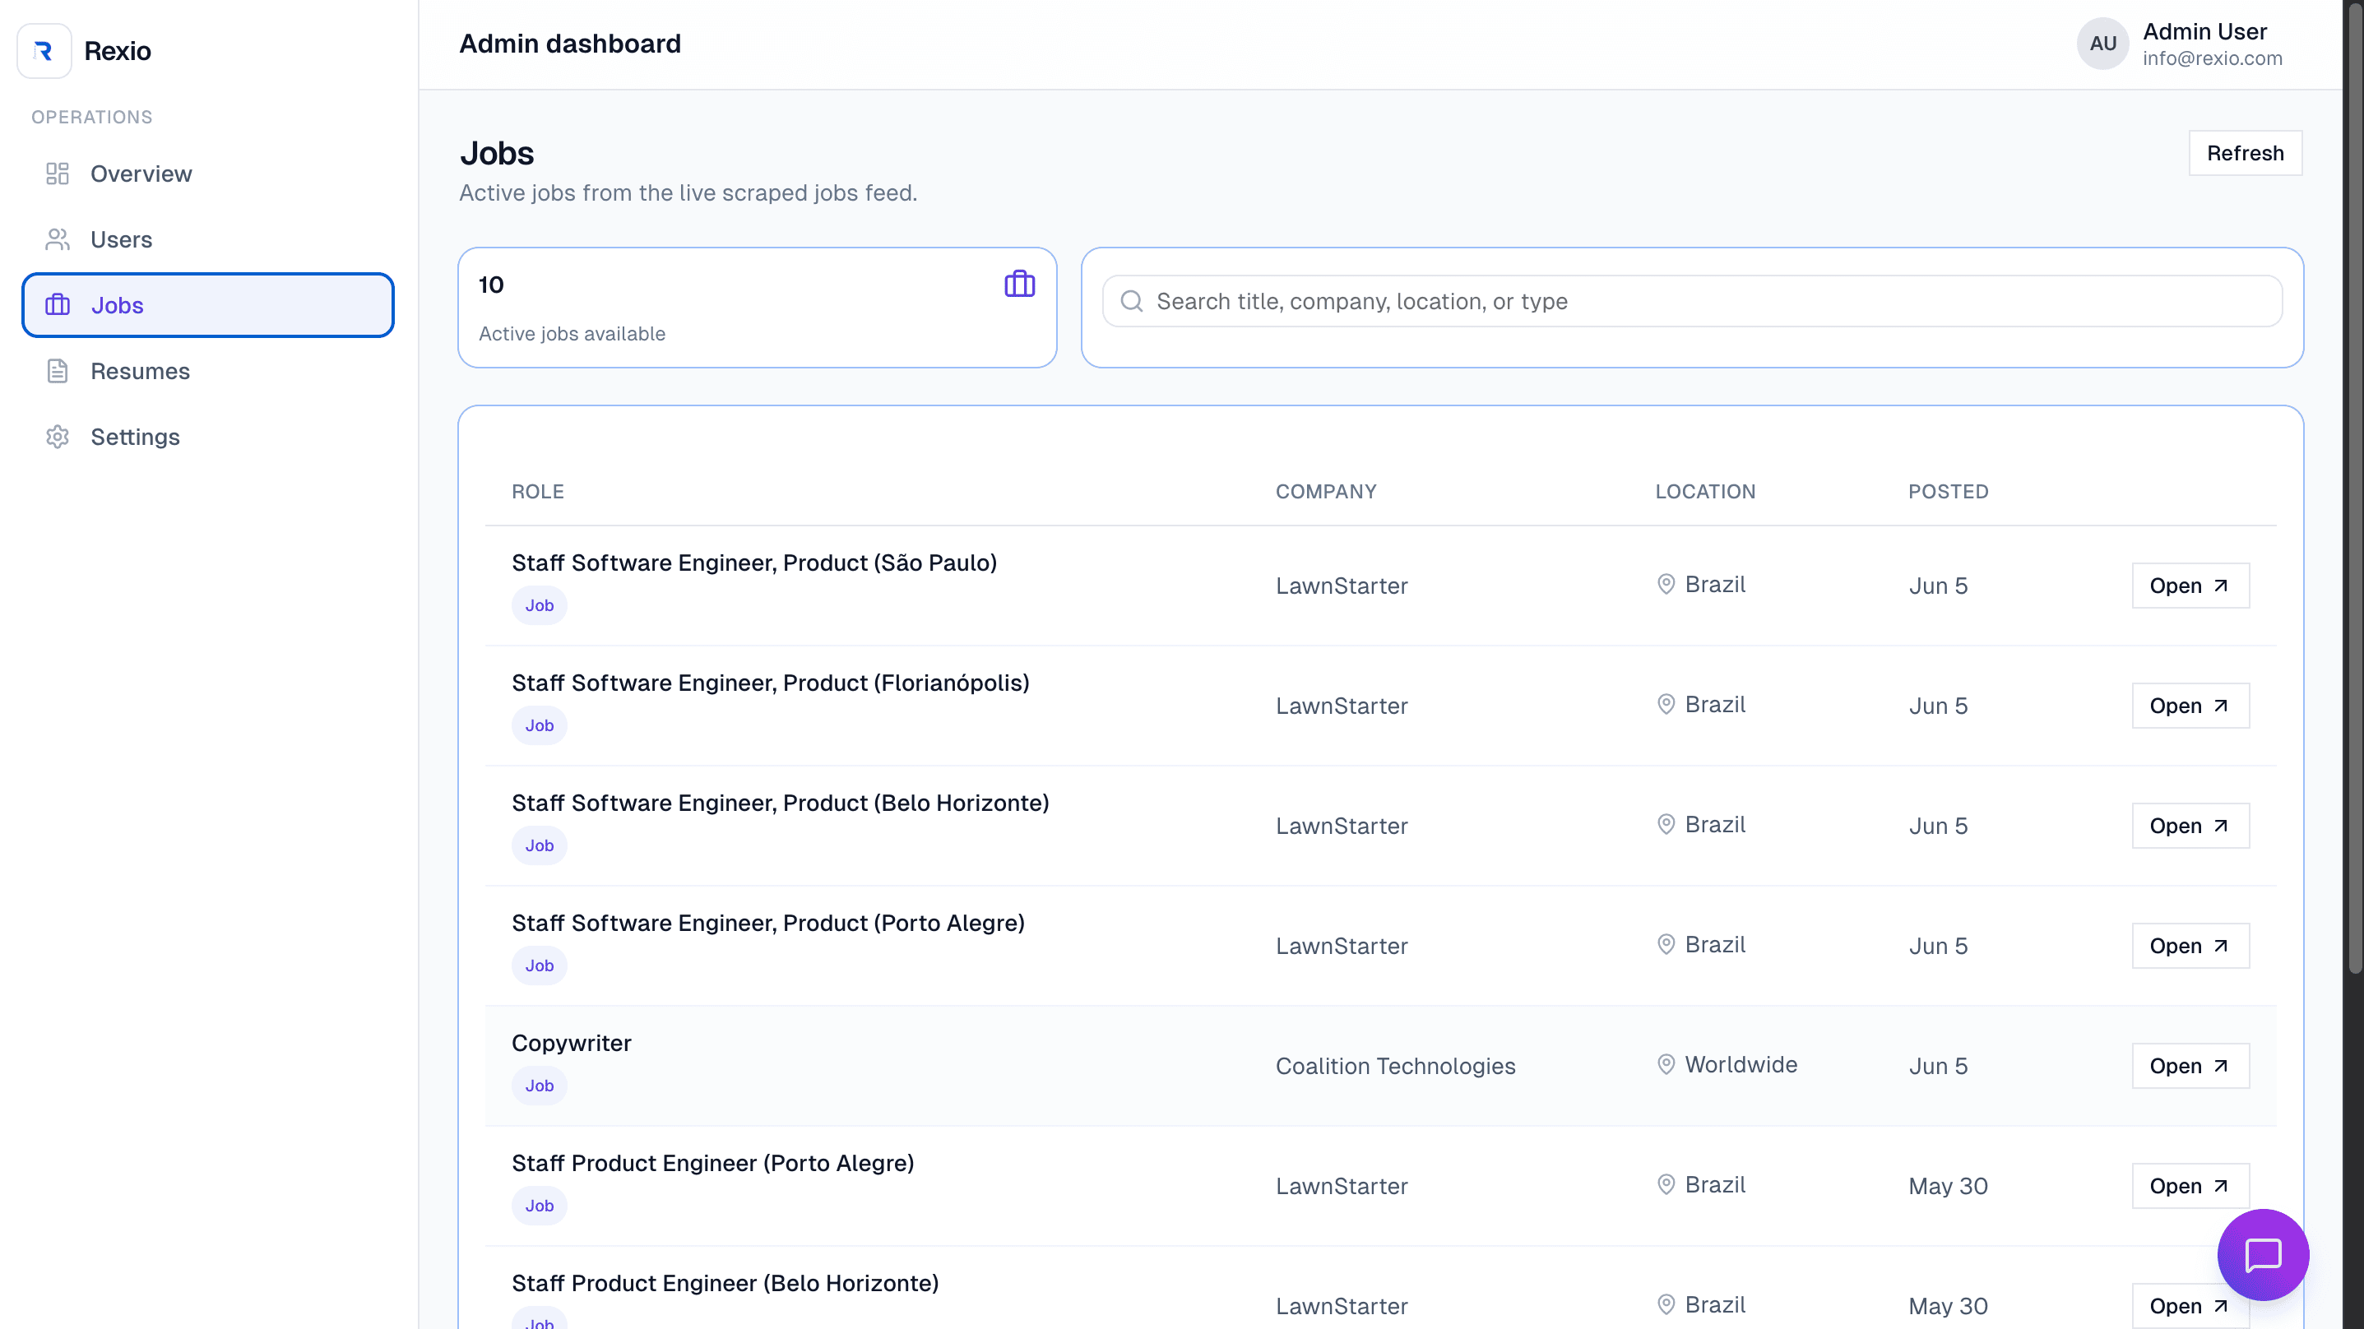Screen dimensions: 2364x1329
Task: Click the 'Coalition Technologies' company cell
Action: pyautogui.click(x=1396, y=1067)
